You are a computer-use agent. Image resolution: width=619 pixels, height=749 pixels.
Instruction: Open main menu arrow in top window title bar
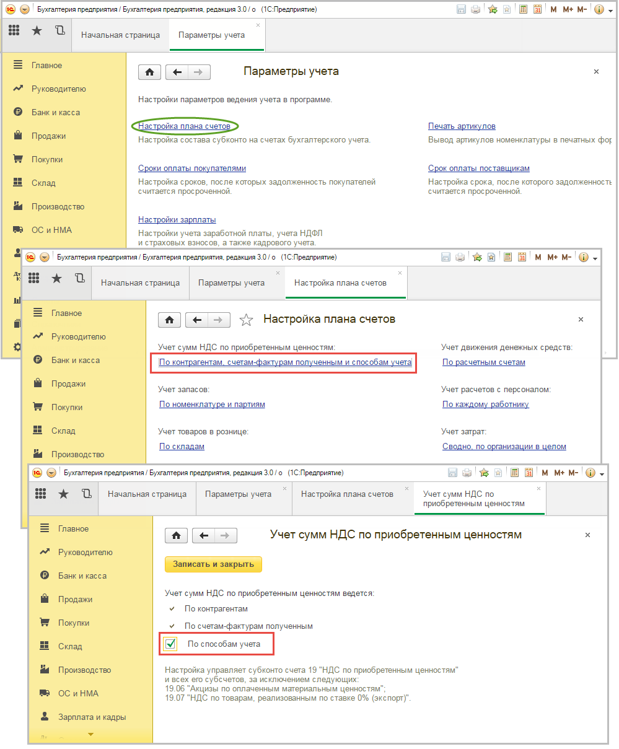[x=25, y=10]
